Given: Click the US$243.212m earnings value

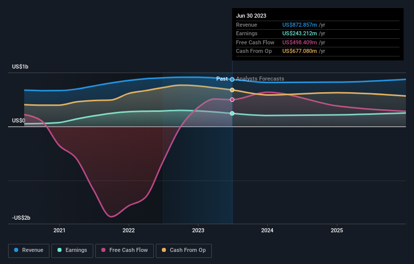Looking at the screenshot, I should point(300,33).
